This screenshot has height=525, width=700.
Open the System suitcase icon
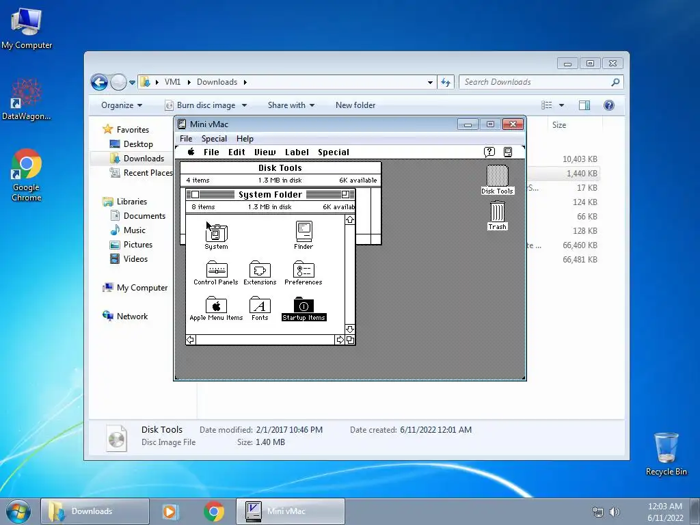217,232
